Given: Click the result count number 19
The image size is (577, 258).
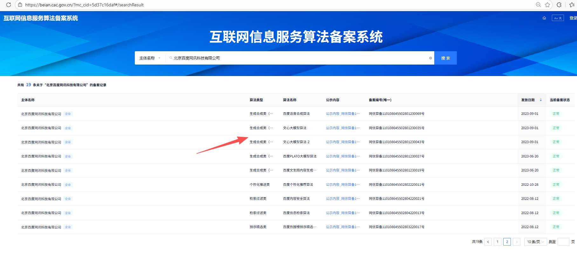Looking at the screenshot, I should (x=29, y=85).
